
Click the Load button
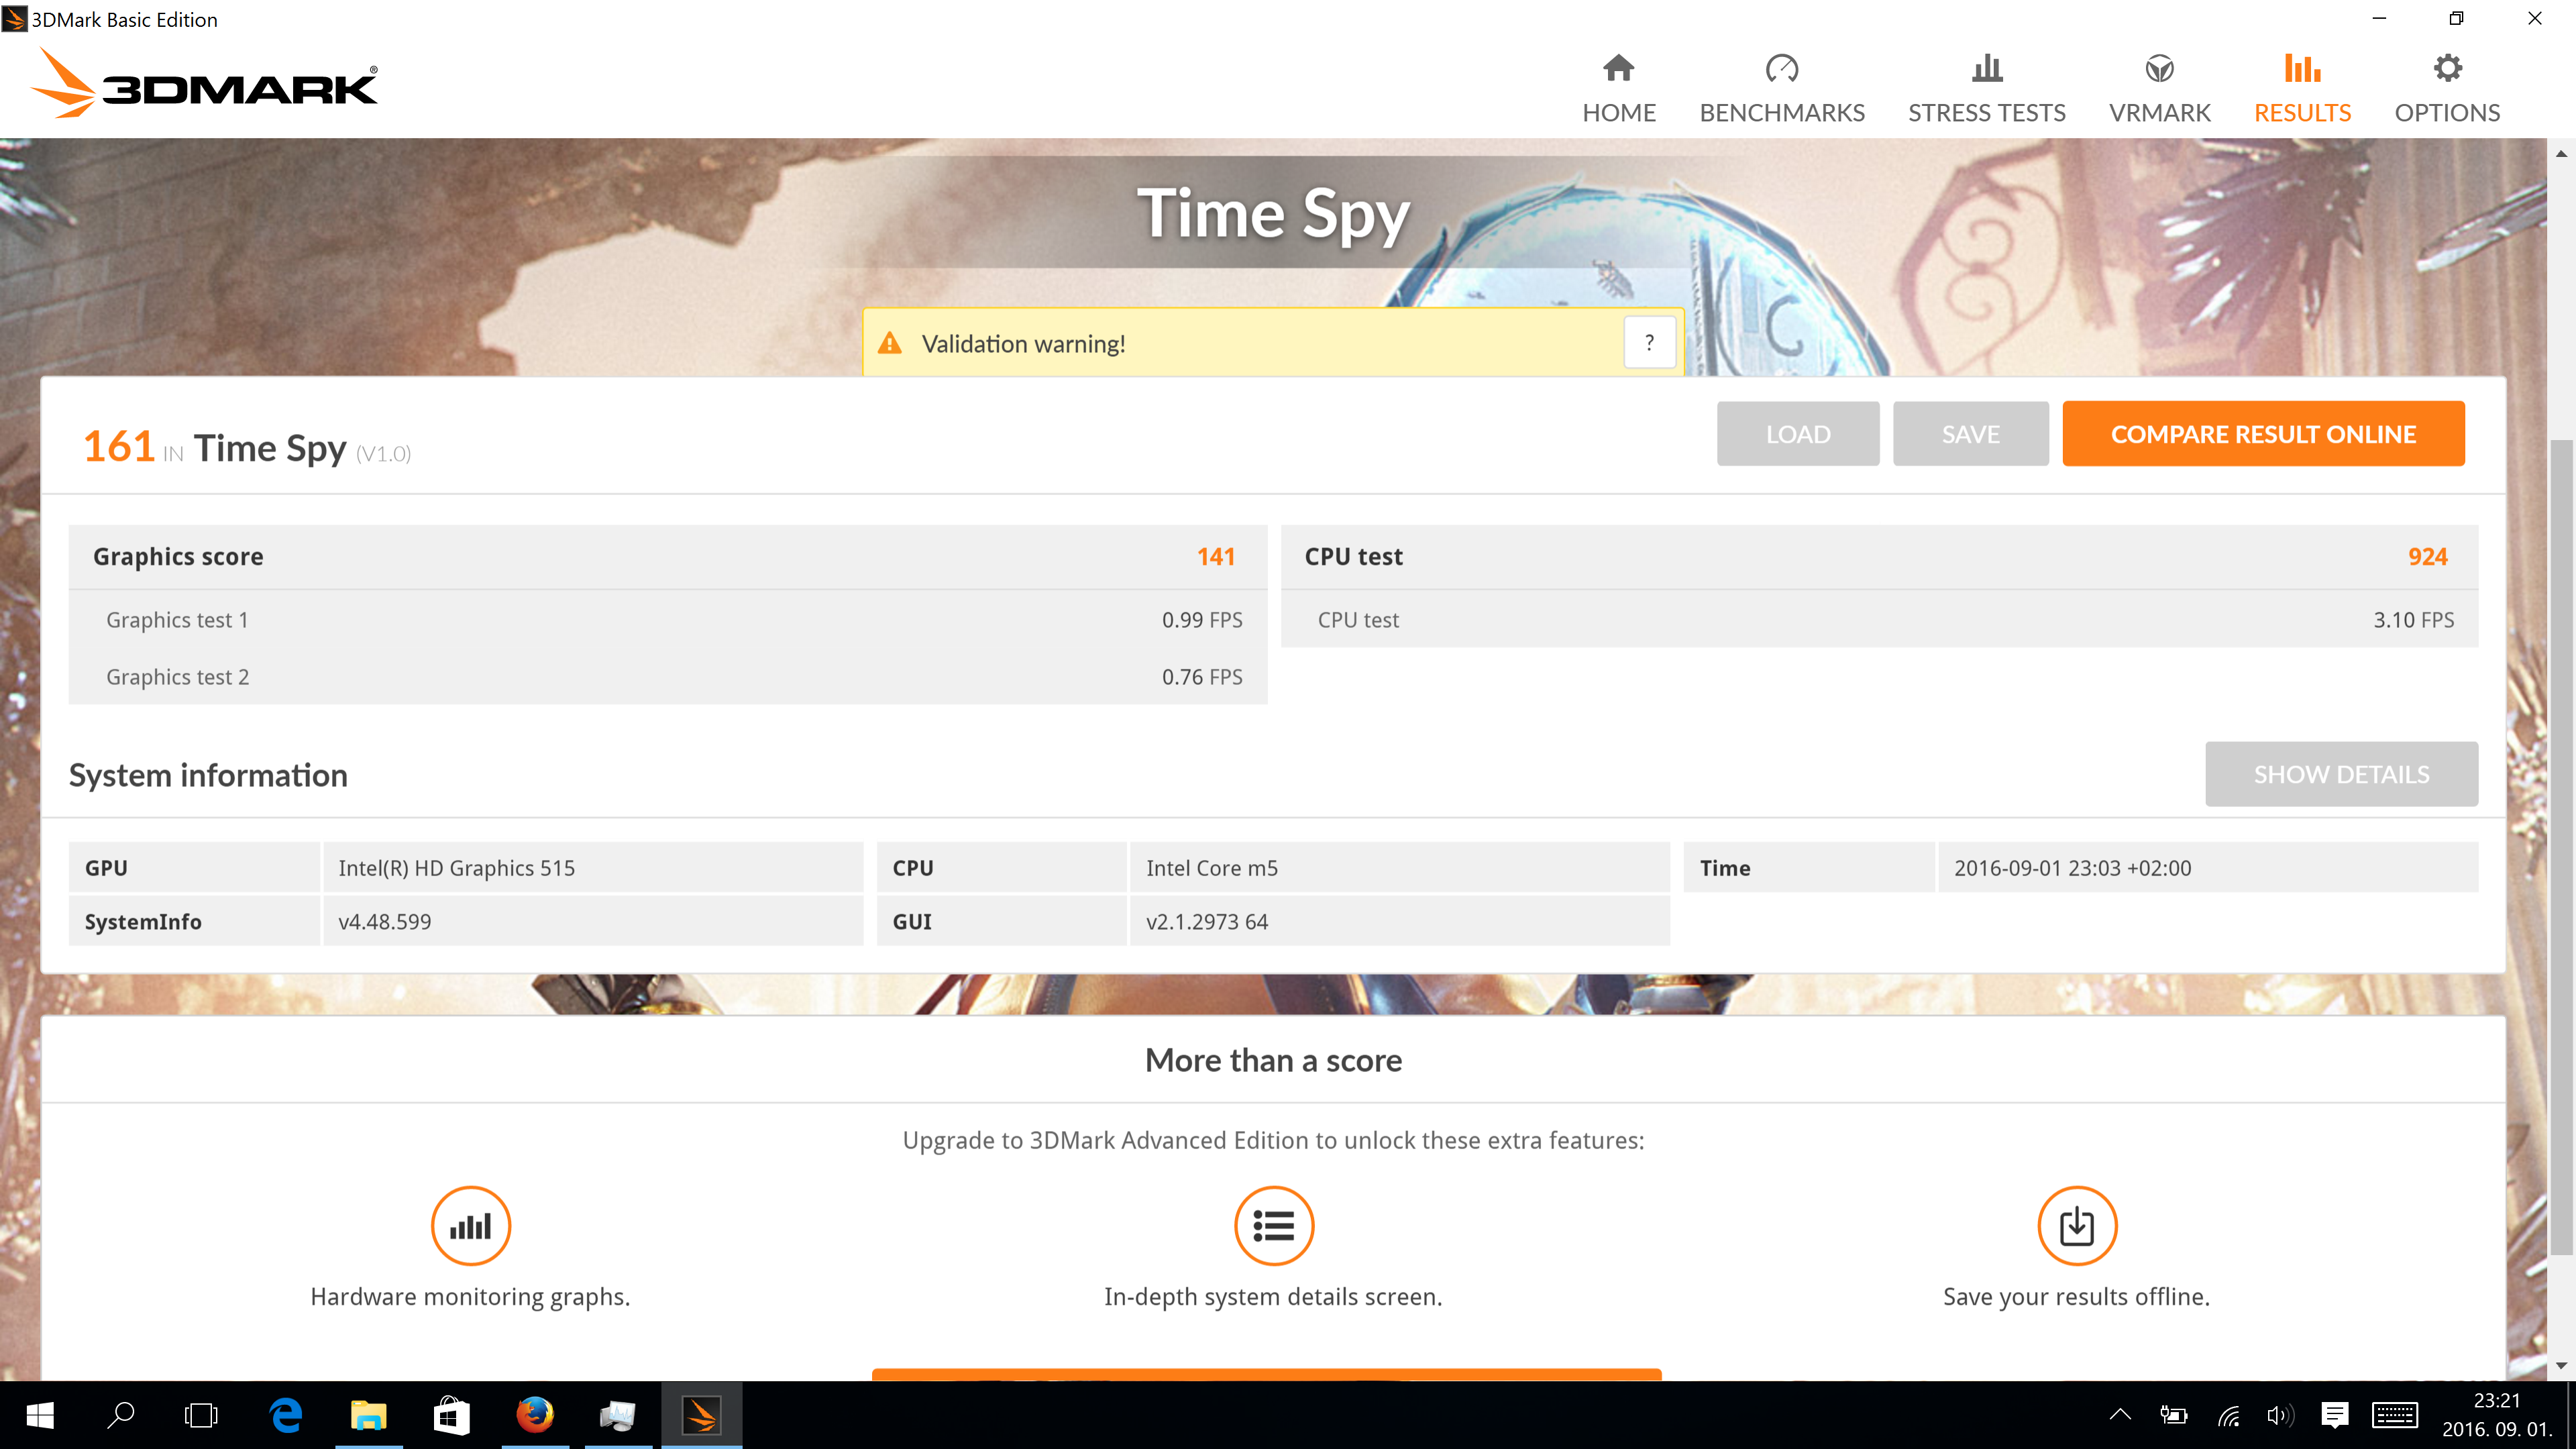coord(1797,434)
